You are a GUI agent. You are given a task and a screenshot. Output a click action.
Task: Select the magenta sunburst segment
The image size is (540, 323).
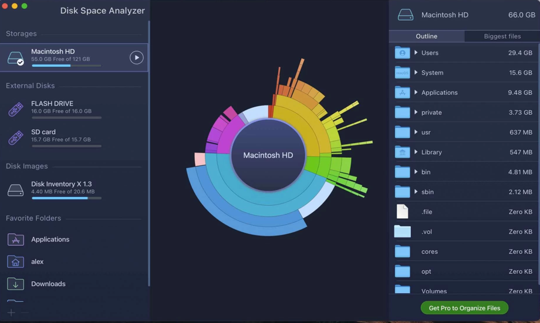pos(231,136)
